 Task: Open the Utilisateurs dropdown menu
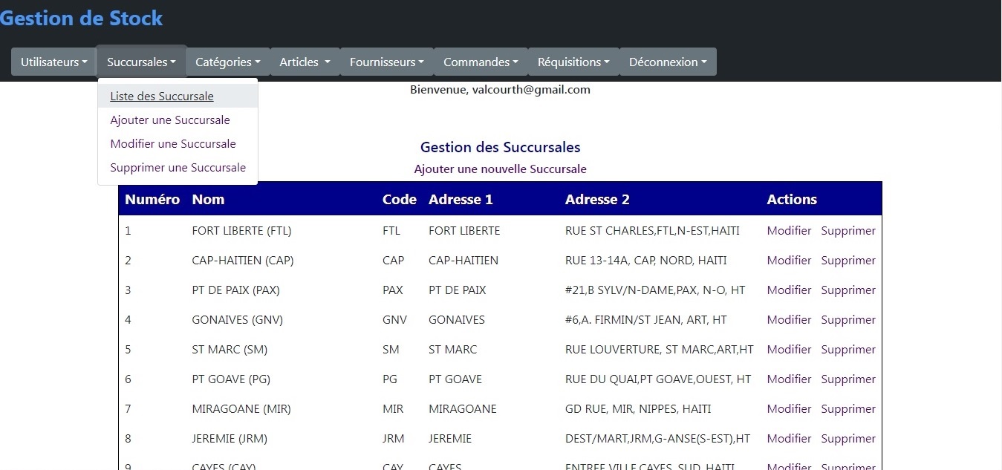point(53,62)
